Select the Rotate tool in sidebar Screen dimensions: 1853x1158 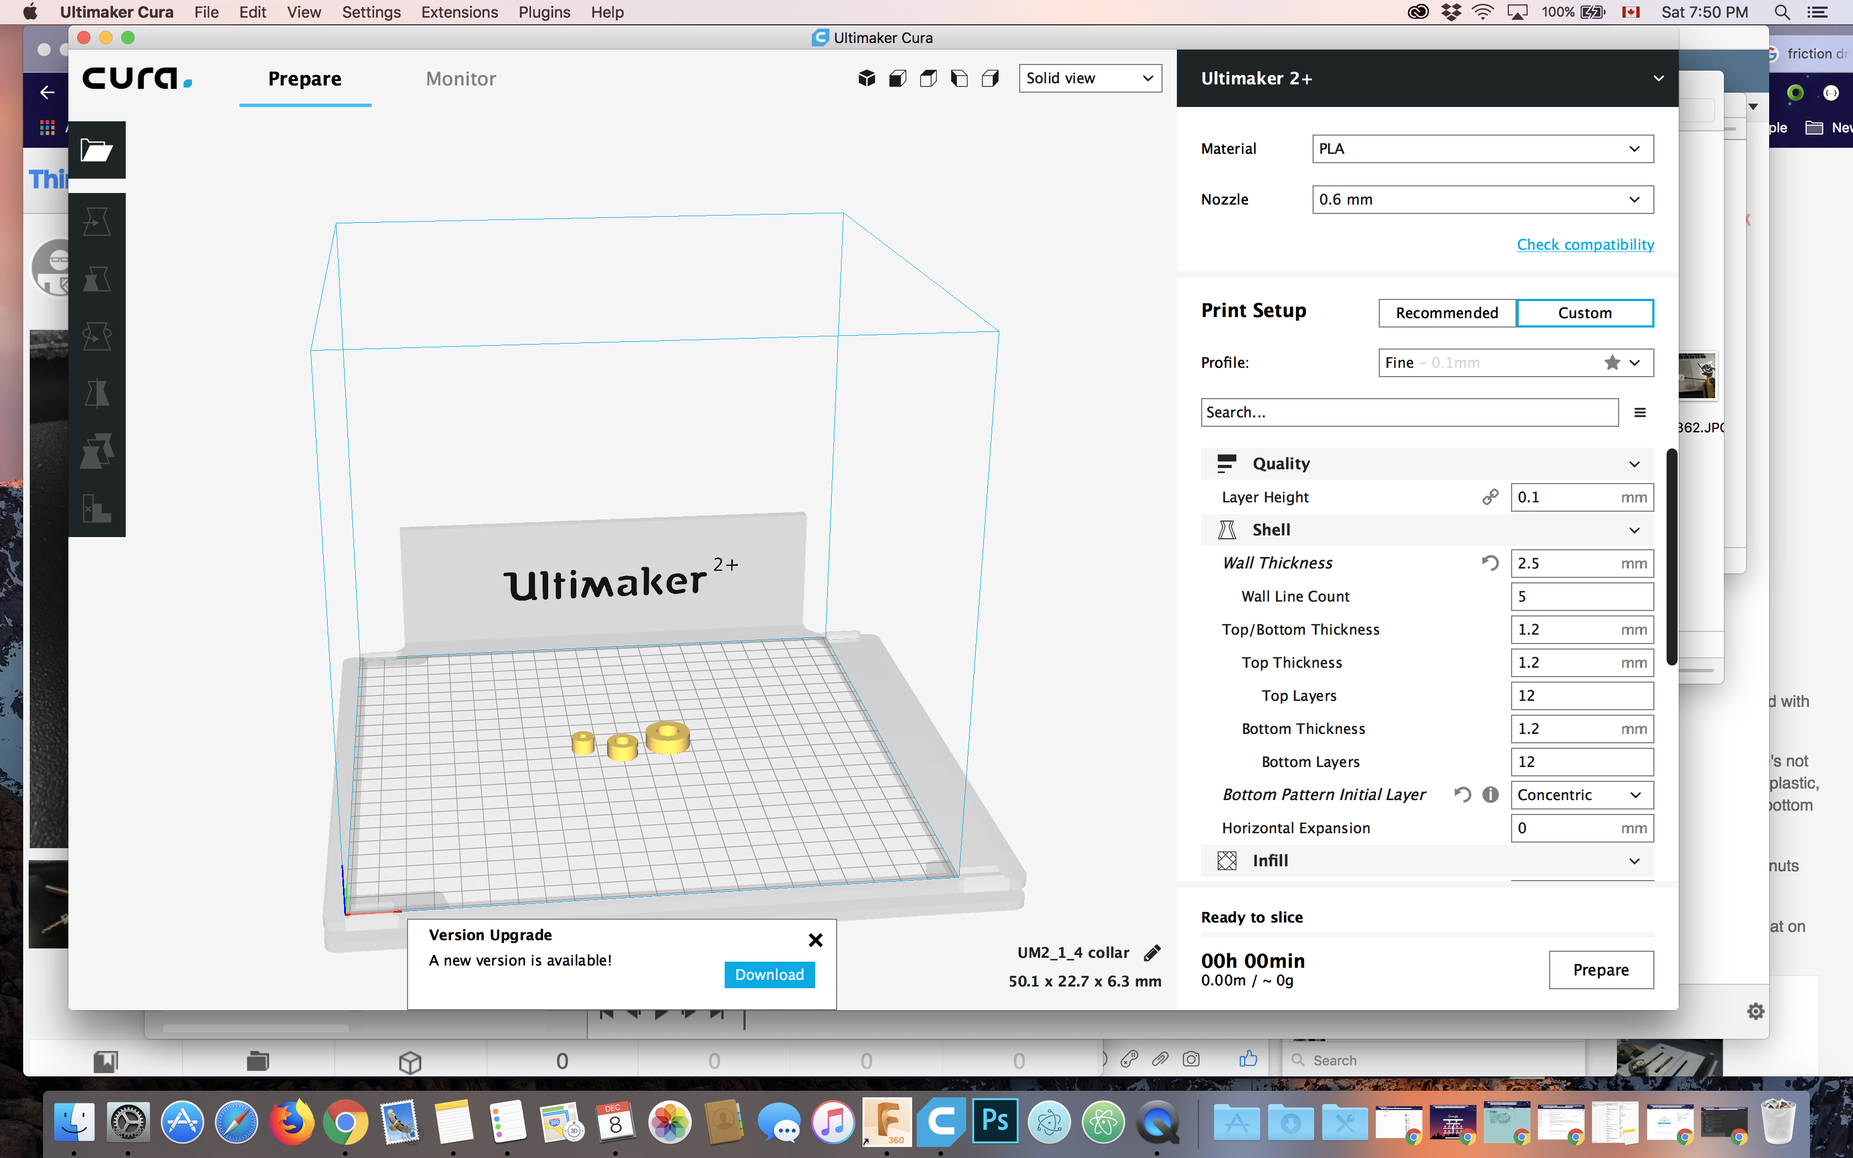(97, 336)
